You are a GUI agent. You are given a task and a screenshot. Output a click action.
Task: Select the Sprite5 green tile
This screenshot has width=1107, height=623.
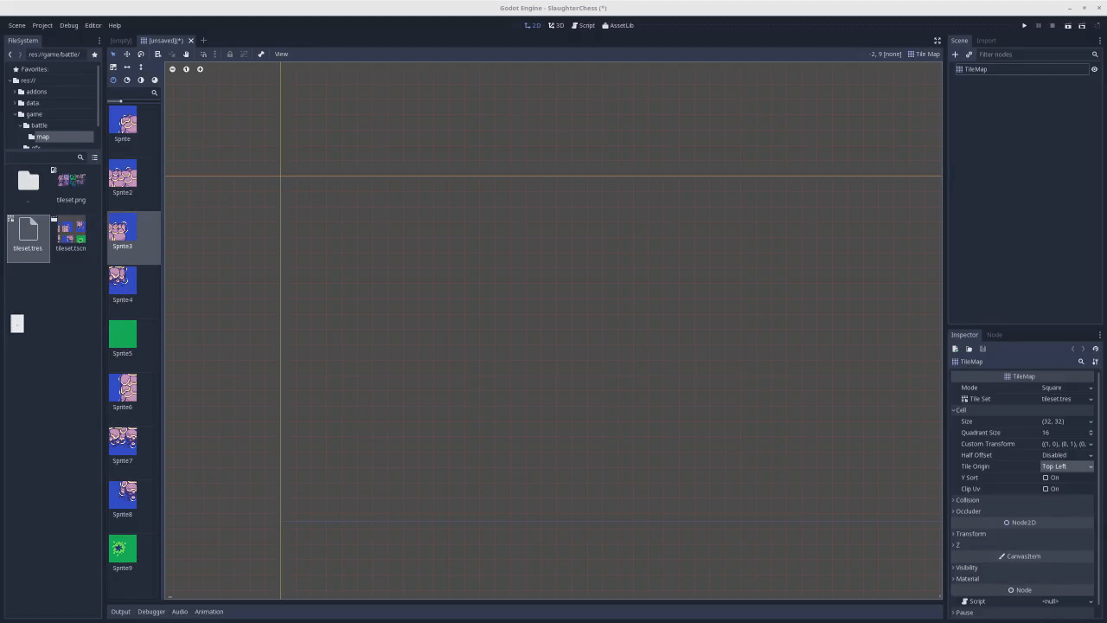tap(123, 334)
